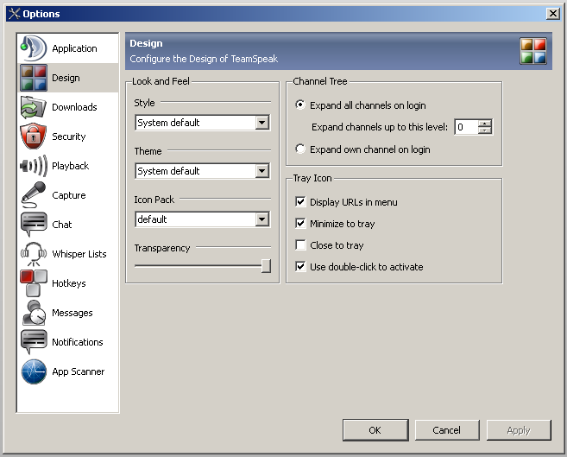Open the Playback label in sidebar

[70, 166]
